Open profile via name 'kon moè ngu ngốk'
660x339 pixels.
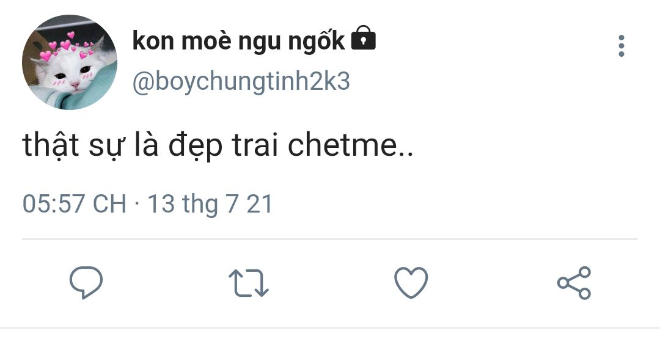pyautogui.click(x=239, y=41)
